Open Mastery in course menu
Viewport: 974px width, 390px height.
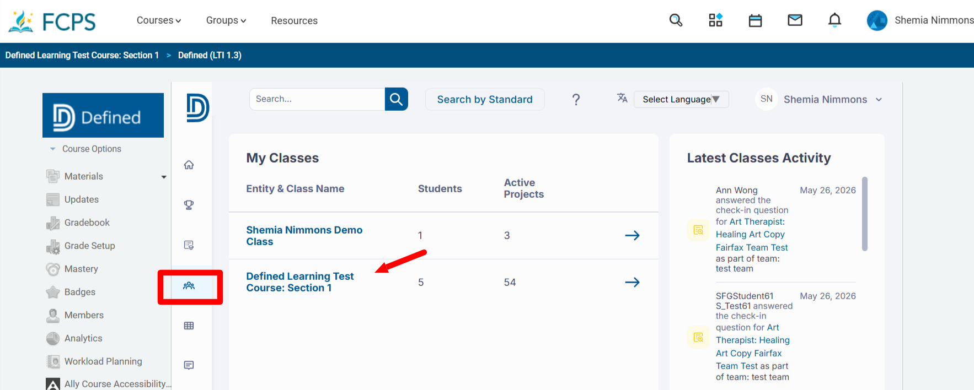pyautogui.click(x=81, y=269)
